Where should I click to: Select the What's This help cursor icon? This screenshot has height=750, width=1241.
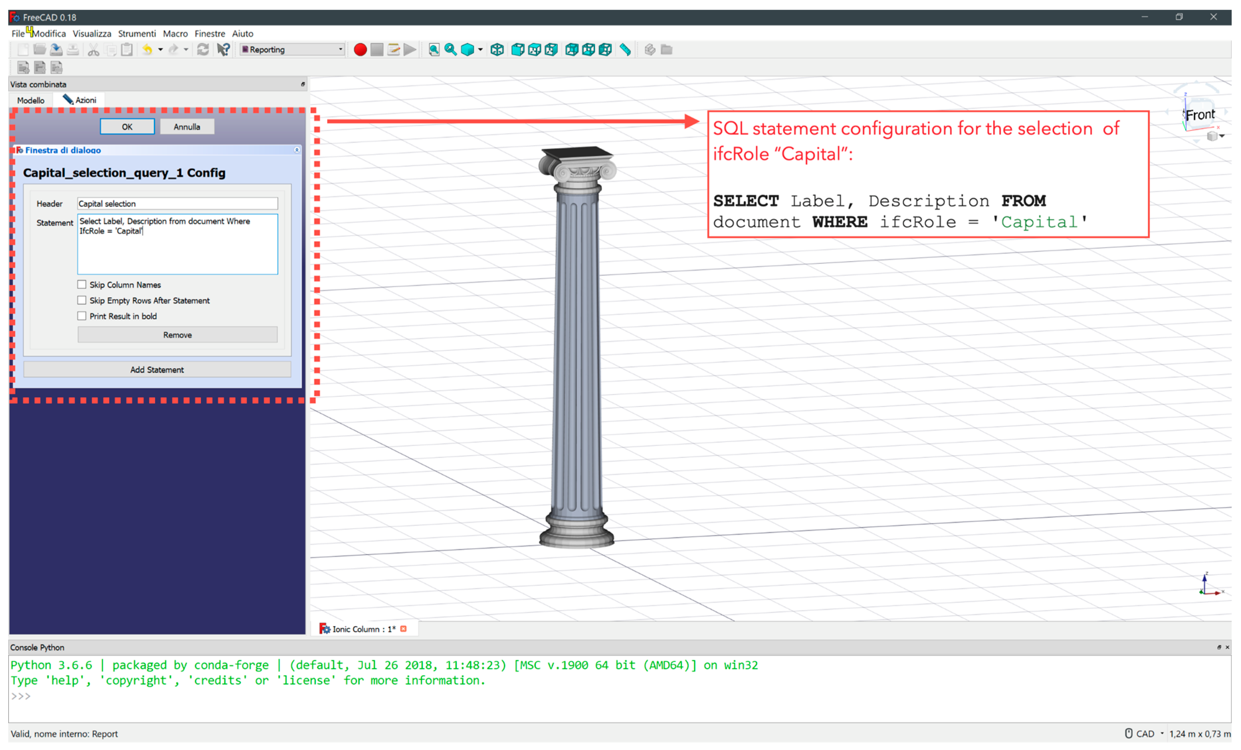tap(224, 50)
